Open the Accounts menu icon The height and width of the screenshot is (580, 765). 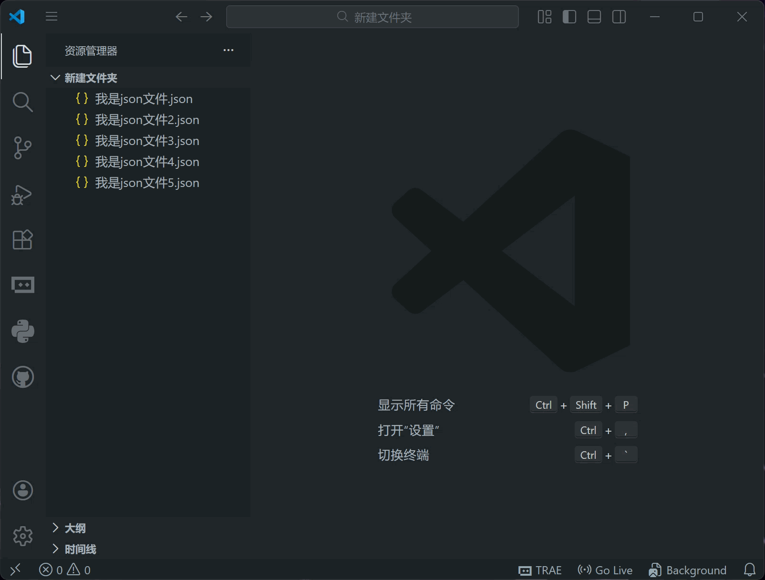pyautogui.click(x=22, y=490)
